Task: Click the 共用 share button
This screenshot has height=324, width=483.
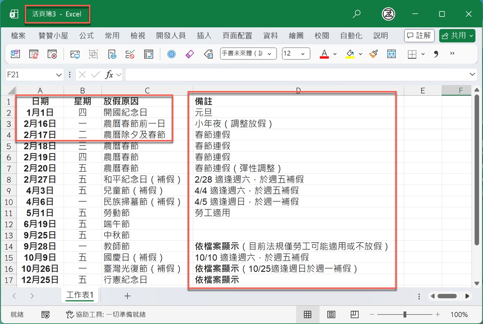Action: [457, 36]
